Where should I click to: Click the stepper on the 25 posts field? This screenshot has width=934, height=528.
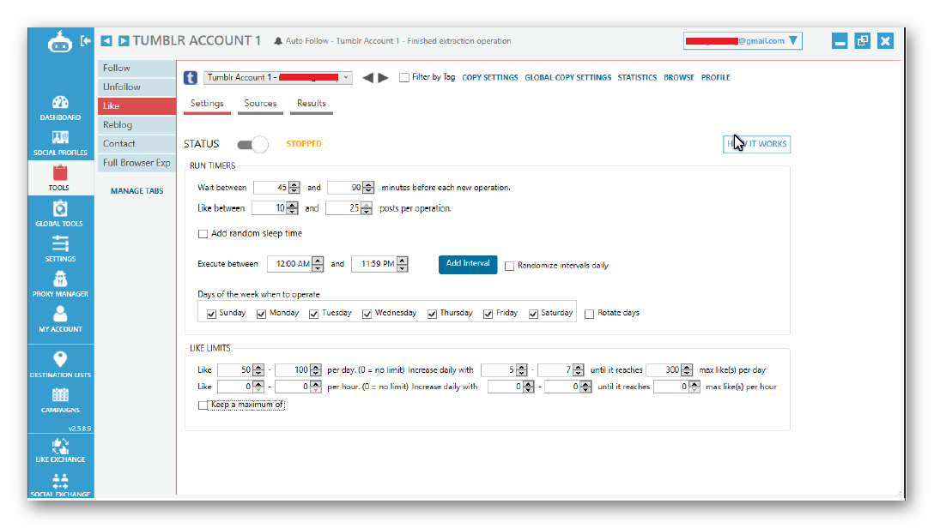click(367, 208)
